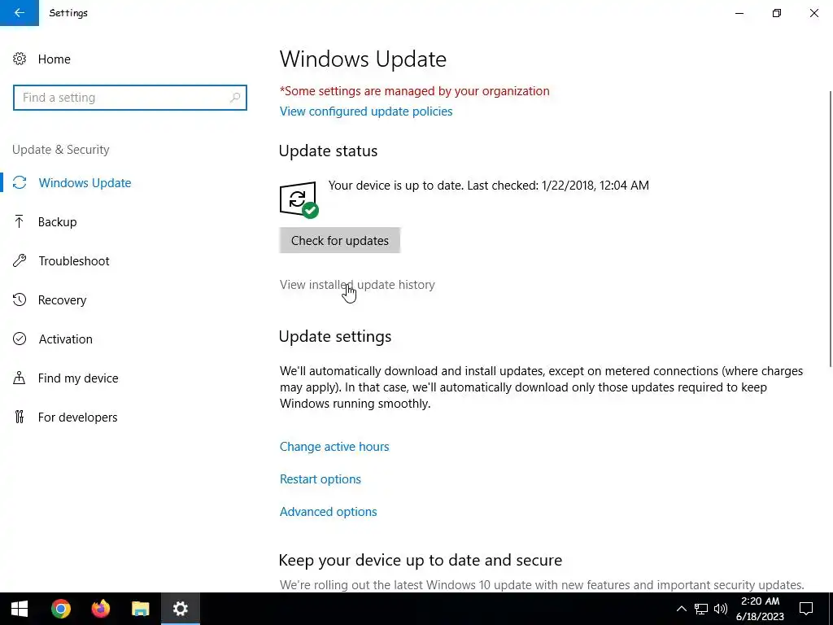This screenshot has width=833, height=625.
Task: Click the Find my device person icon
Action: click(x=20, y=378)
